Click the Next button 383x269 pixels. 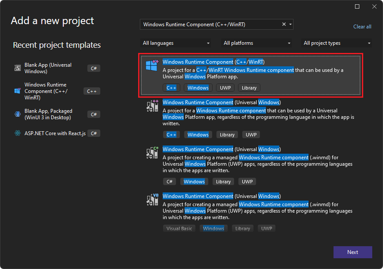353,252
